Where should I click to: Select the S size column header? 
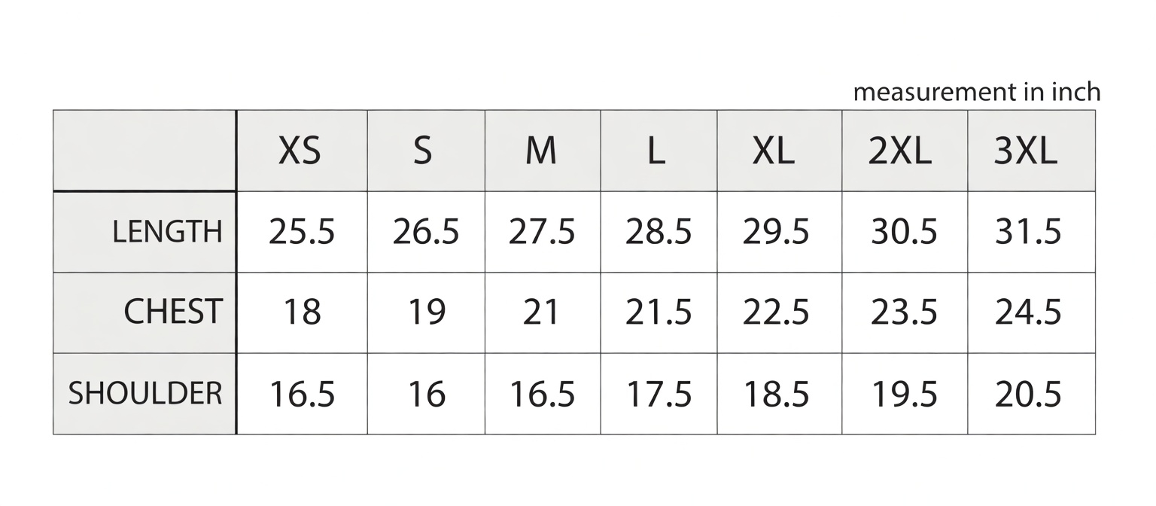point(424,151)
